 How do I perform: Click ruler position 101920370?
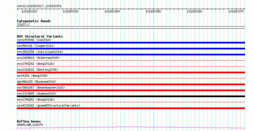[236, 11]
